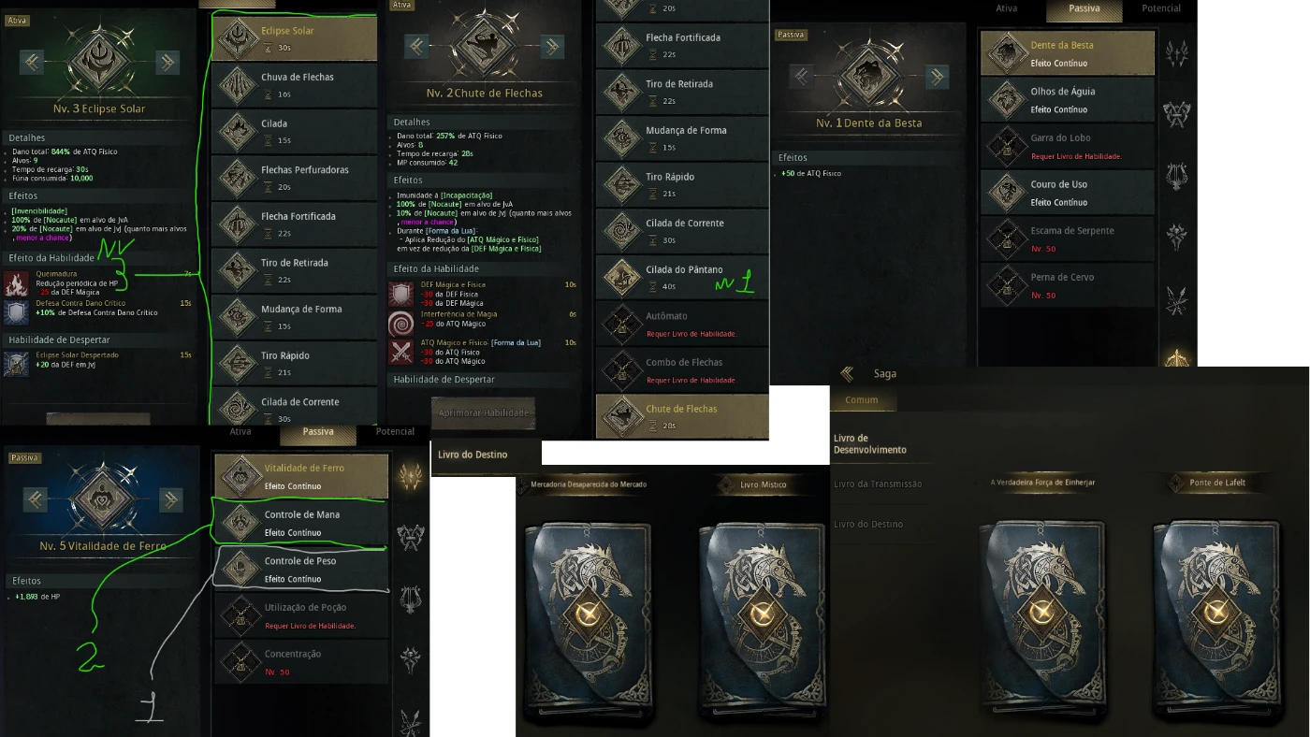Go to previous skill before Chute de Flechas
The height and width of the screenshot is (737, 1310).
pos(416,46)
